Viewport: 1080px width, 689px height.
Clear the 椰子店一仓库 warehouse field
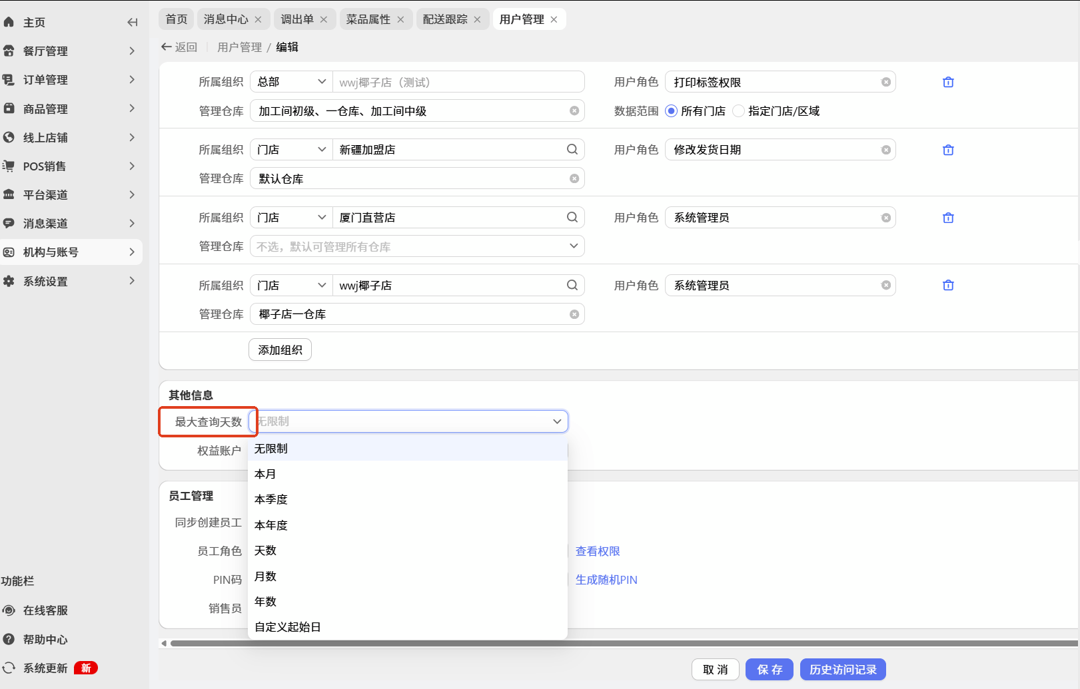point(574,314)
